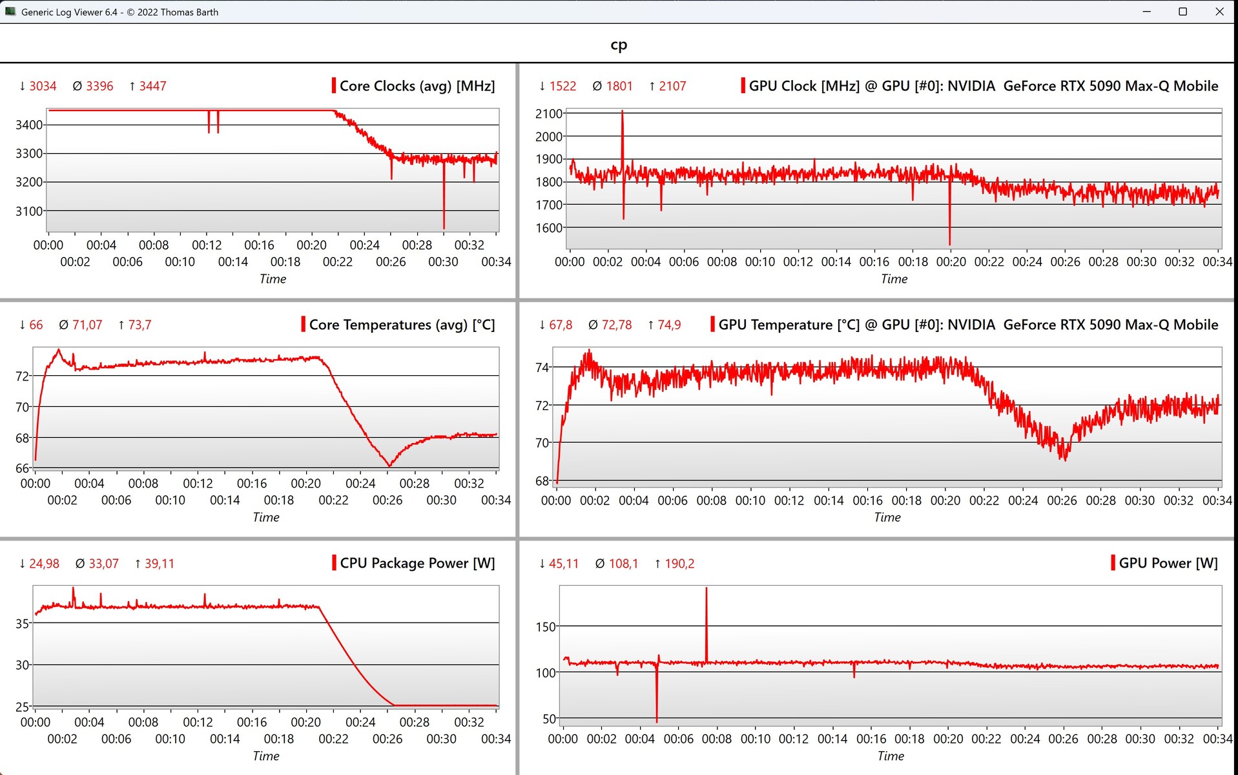
Task: Select the Core Temperatures (avg) [°C] legend text
Action: point(402,324)
